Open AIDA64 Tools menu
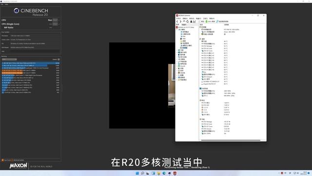This screenshot has height=176, width=312. click(x=205, y=19)
